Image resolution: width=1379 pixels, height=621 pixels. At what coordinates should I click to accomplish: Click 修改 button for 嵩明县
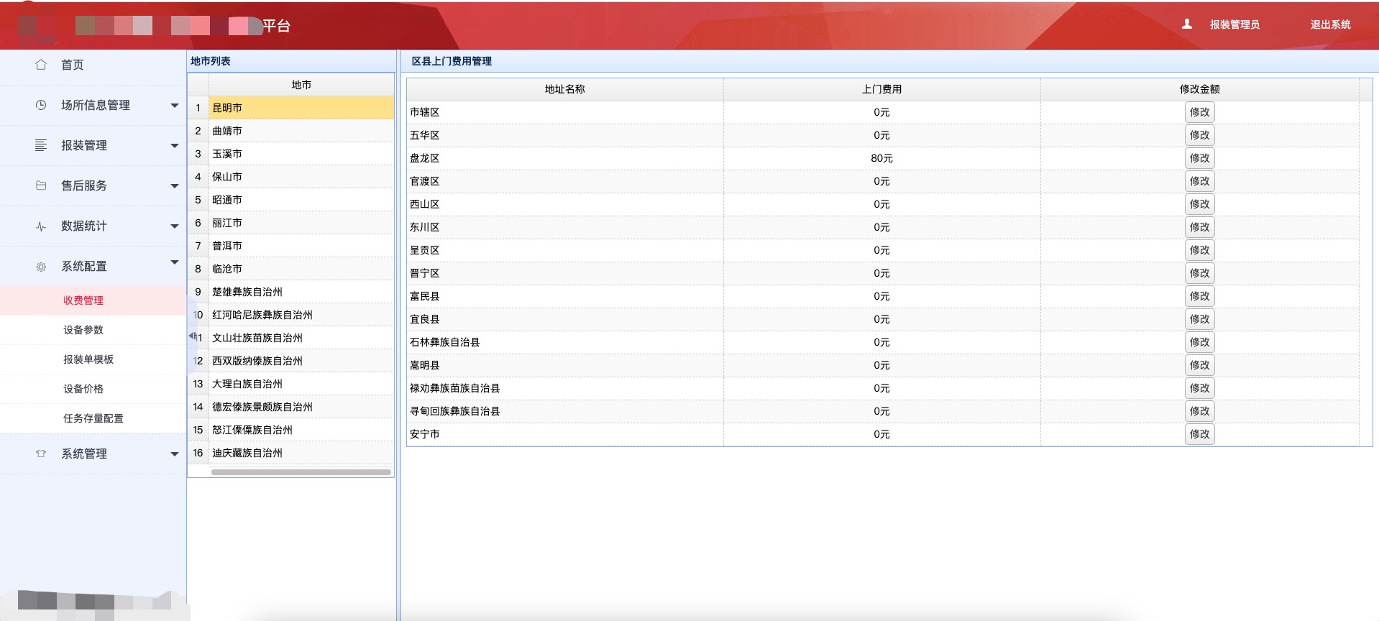(1199, 365)
